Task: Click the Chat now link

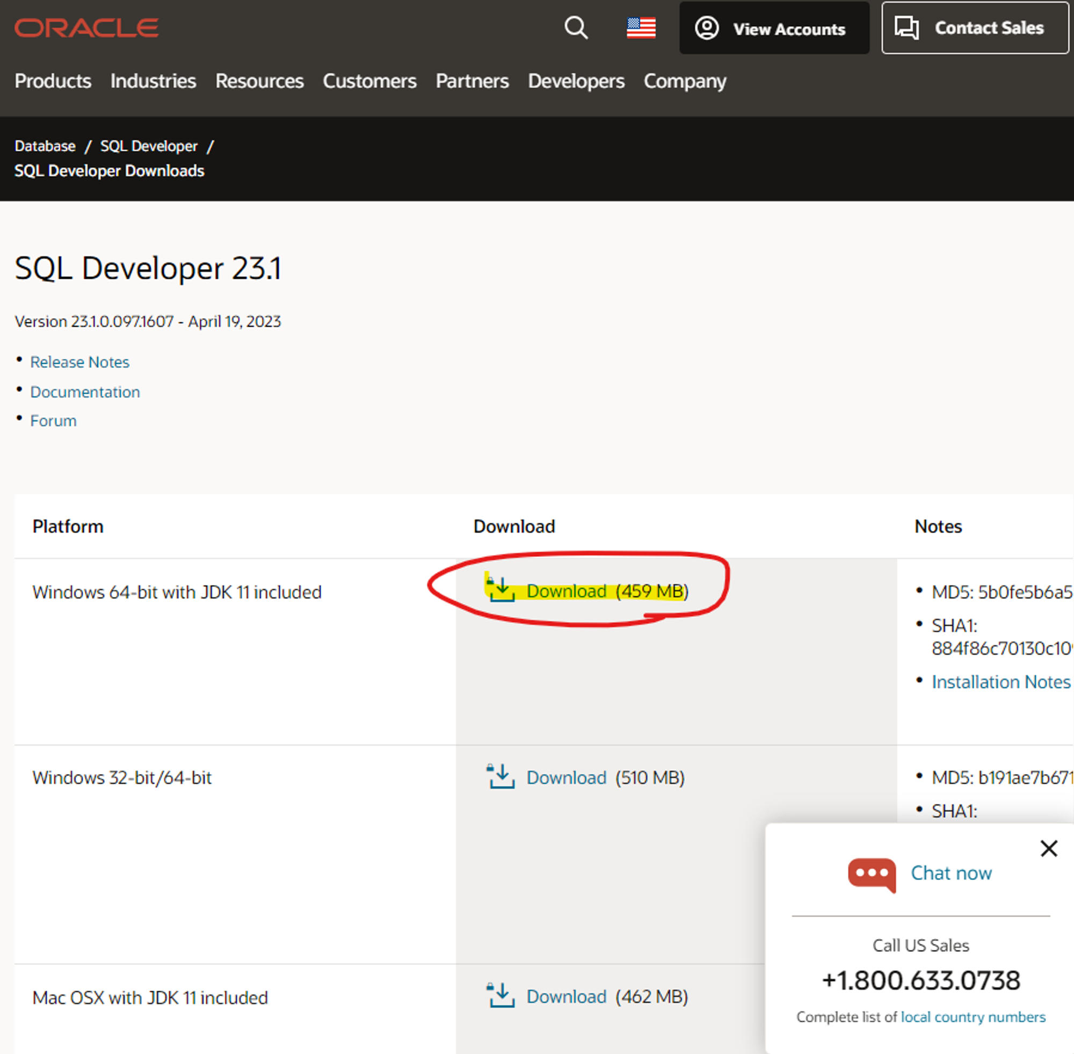Action: tap(951, 873)
